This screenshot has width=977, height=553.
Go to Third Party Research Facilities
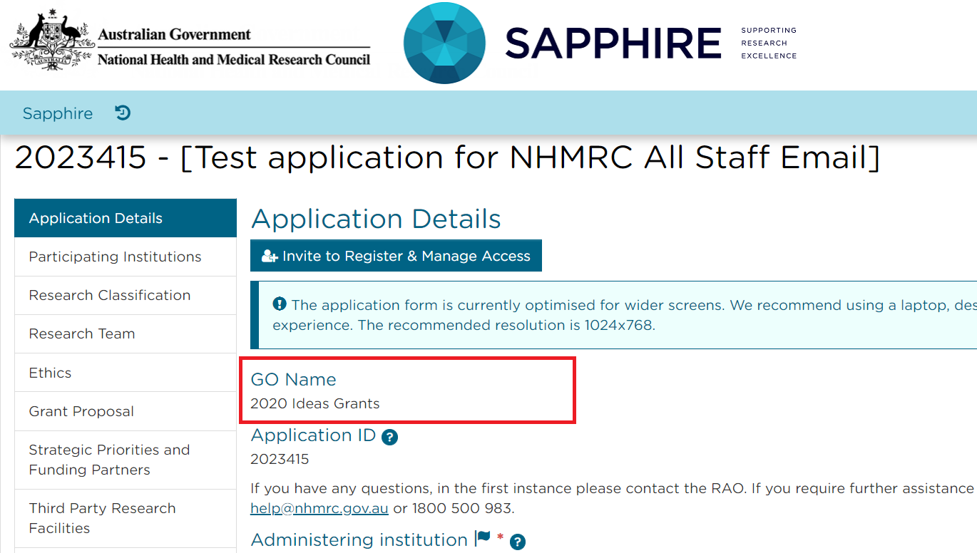point(126,518)
